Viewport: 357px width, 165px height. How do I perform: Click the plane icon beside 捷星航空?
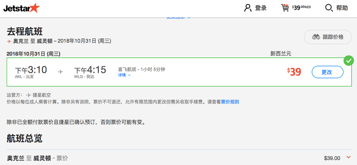point(29,95)
